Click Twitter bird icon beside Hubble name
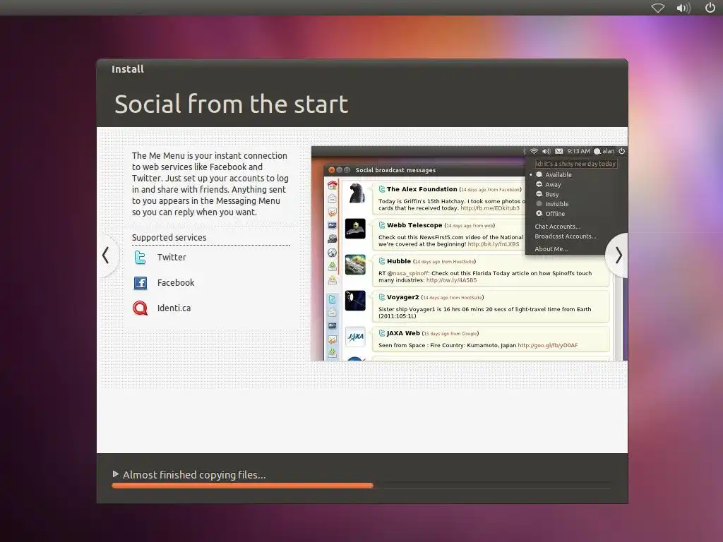 click(x=382, y=261)
